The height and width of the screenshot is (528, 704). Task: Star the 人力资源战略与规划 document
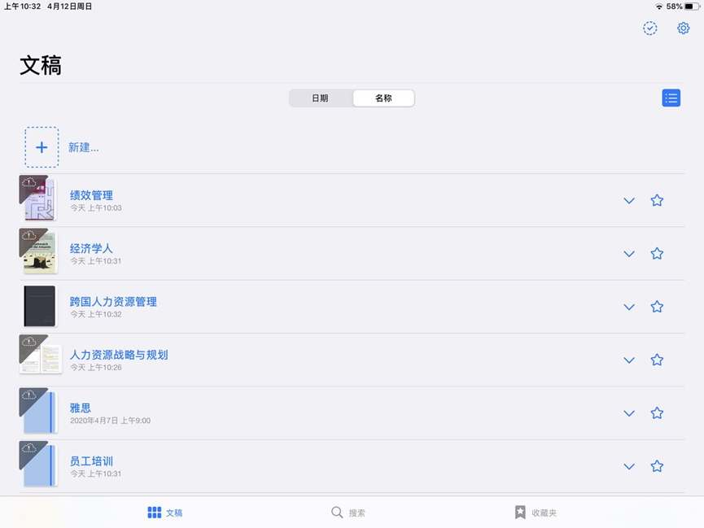[657, 360]
